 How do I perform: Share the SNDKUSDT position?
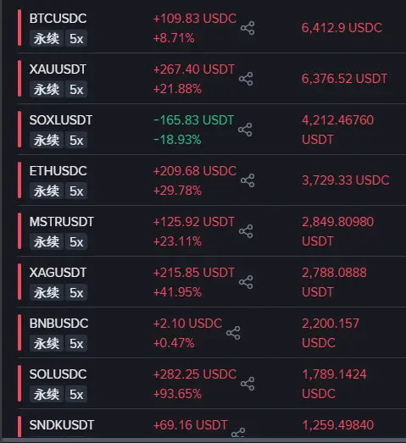(x=238, y=432)
